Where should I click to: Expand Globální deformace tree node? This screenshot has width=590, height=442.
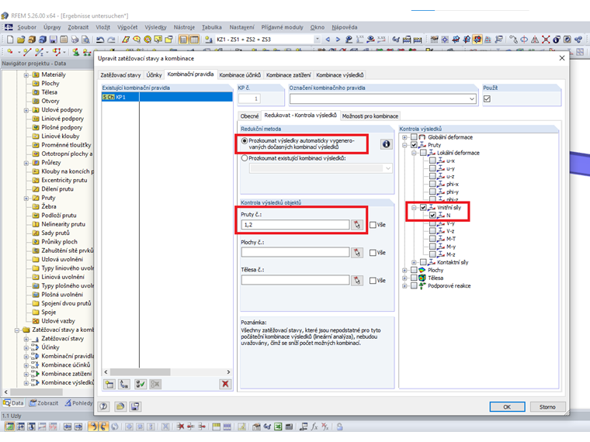(404, 137)
